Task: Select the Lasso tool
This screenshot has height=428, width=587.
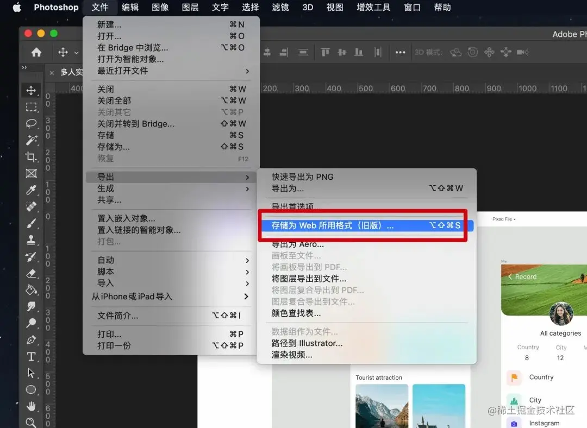Action: click(32, 123)
